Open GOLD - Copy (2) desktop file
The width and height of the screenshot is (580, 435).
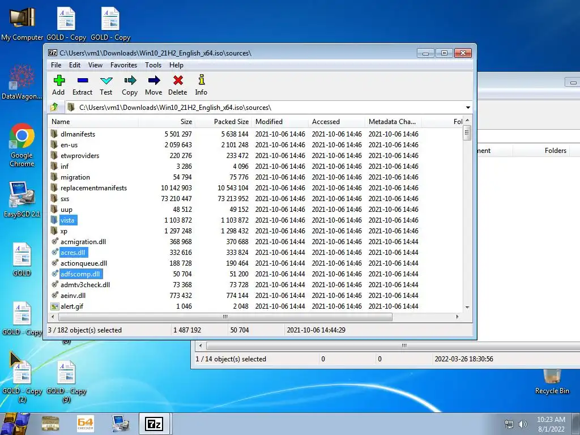point(22,381)
